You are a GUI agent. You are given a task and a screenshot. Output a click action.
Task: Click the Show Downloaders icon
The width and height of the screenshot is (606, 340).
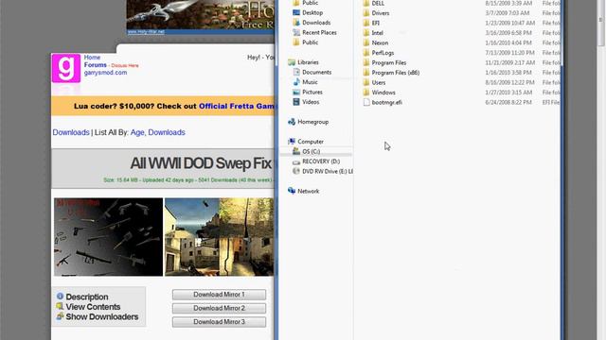pyautogui.click(x=60, y=316)
